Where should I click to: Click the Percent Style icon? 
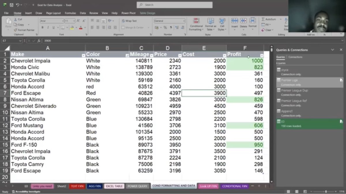click(165, 28)
